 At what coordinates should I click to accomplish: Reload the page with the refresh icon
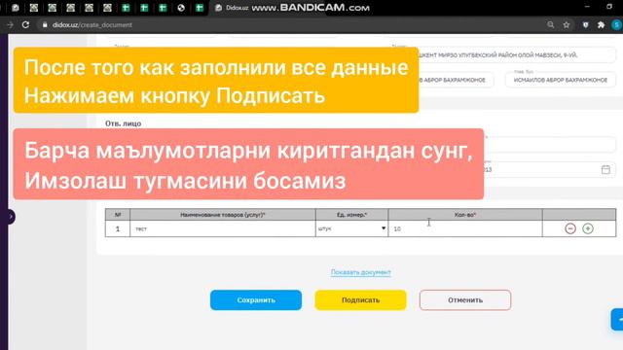(25, 24)
